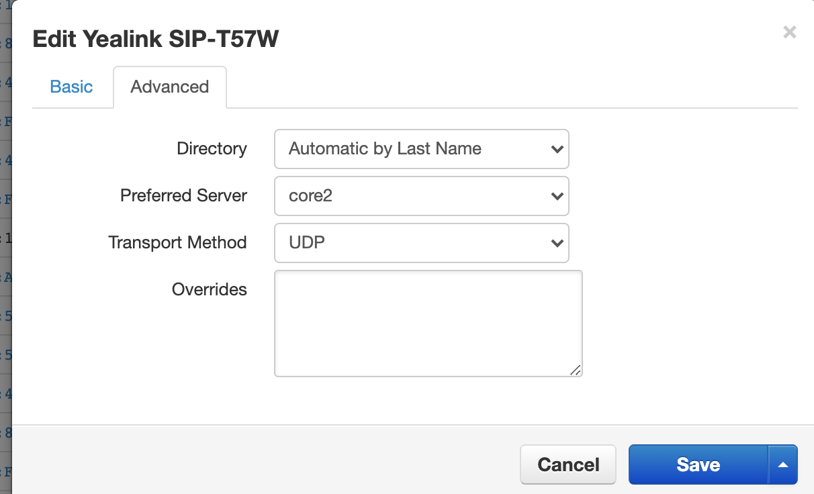Open the Save button's caret menu
Image resolution: width=814 pixels, height=494 pixels.
tap(782, 464)
